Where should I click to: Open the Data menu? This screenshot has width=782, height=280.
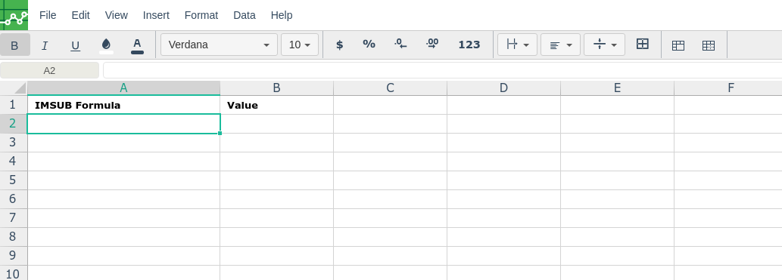click(x=245, y=15)
